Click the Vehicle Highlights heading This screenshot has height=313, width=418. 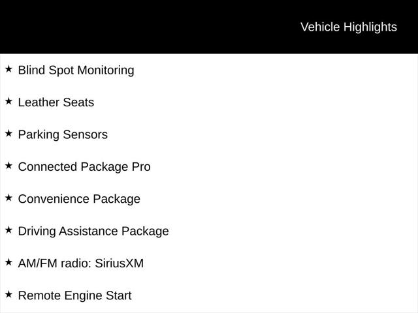coord(348,27)
